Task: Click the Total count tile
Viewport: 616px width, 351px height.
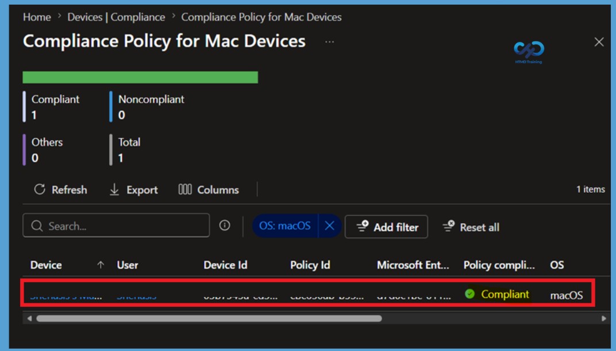Action: (x=125, y=150)
